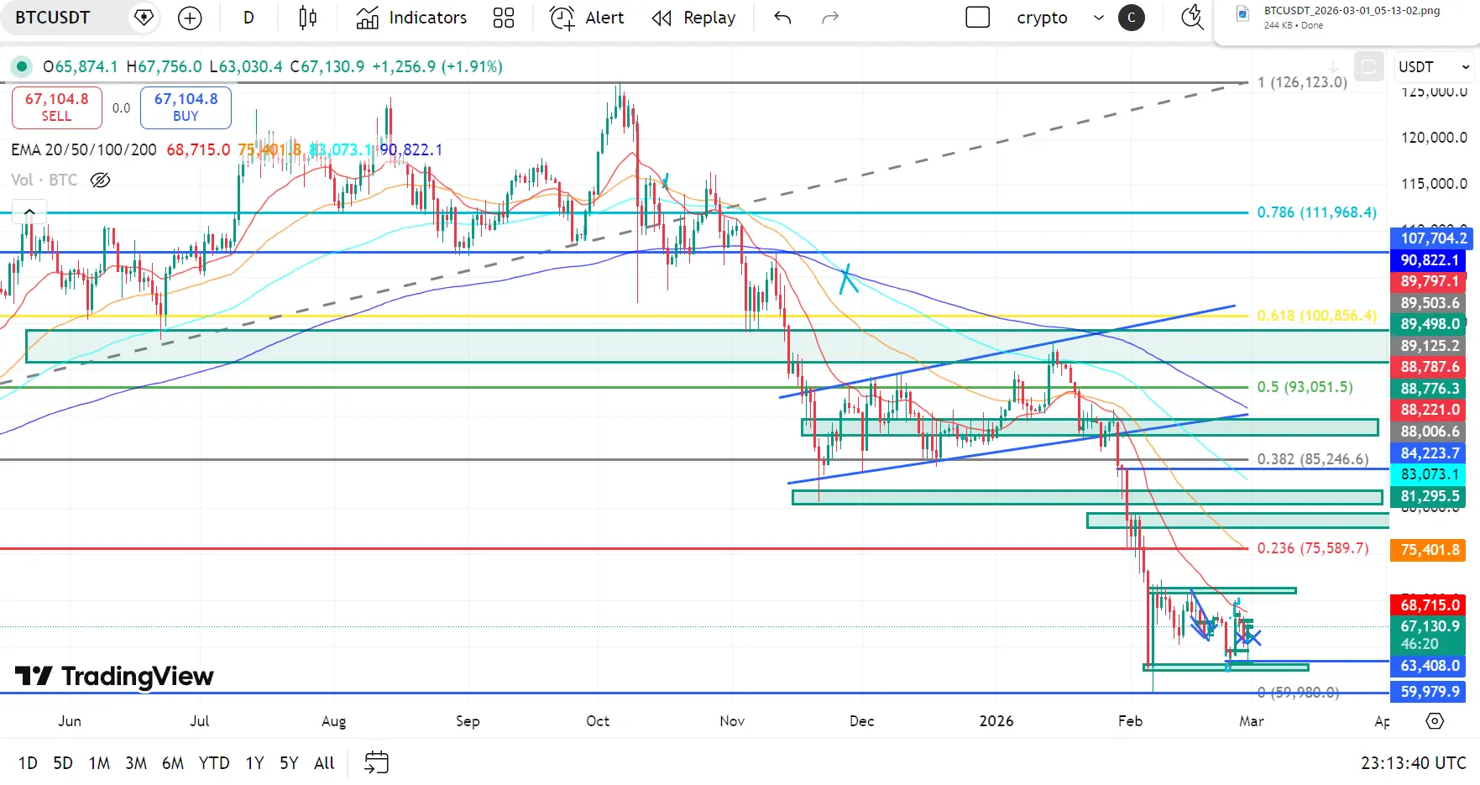Select the EMA 20/50/100/200 indicator legend
The height and width of the screenshot is (785, 1480).
[84, 149]
